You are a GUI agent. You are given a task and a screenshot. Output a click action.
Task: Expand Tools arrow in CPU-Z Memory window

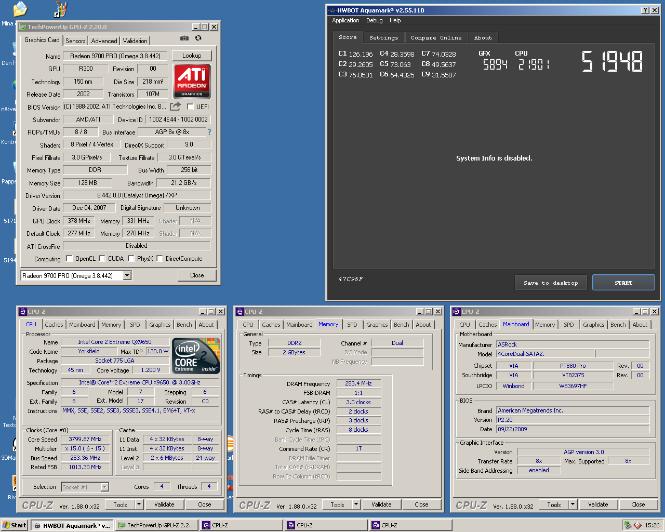356,504
